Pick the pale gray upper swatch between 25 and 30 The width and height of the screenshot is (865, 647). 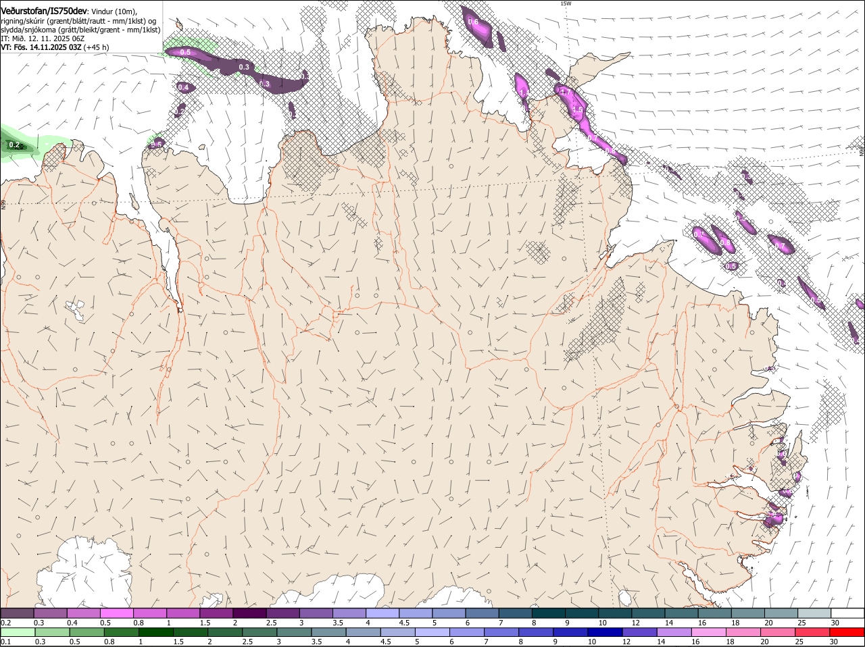click(x=814, y=613)
